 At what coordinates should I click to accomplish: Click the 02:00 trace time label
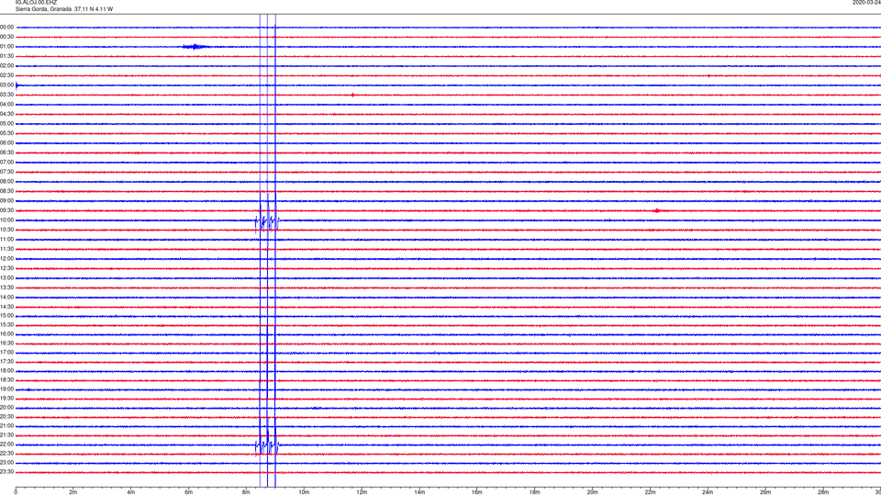(6, 66)
